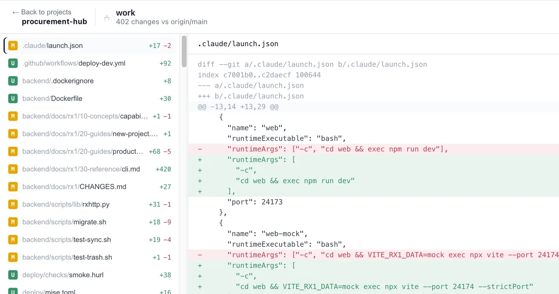The image size is (559, 294).
Task: Click the 'work' branch name in the header
Action: point(125,13)
